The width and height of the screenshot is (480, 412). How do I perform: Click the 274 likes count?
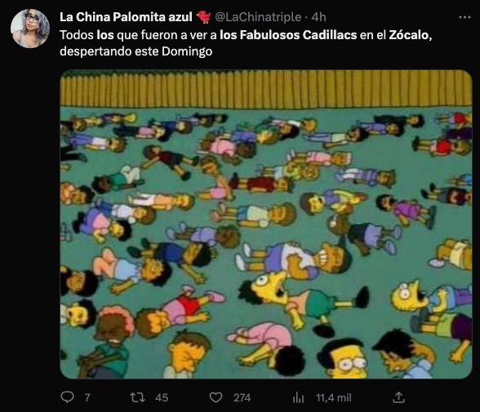(242, 397)
